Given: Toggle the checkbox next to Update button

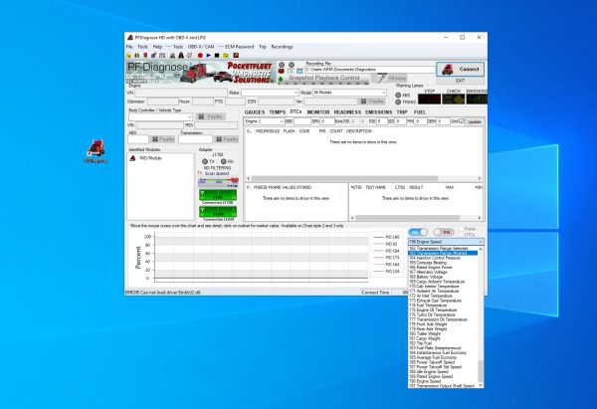Looking at the screenshot, I should pyautogui.click(x=462, y=121).
